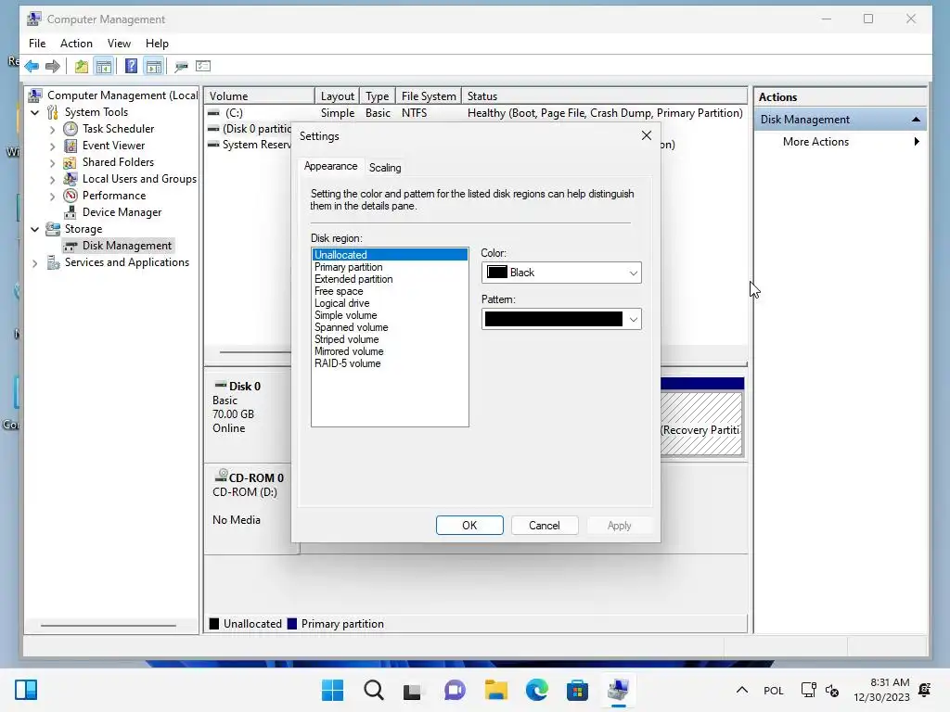Close the Settings dialog with X
Image resolution: width=950 pixels, height=712 pixels.
coord(647,135)
